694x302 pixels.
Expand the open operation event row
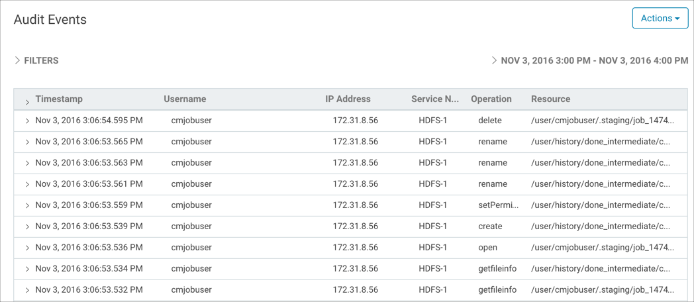(27, 248)
